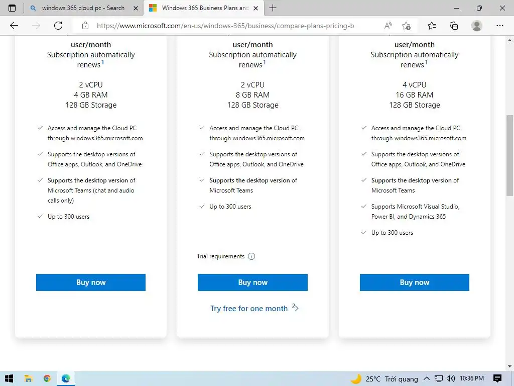This screenshot has height=386, width=514.
Task: Buy now for the 4 GB RAM plan
Action: [x=91, y=282]
